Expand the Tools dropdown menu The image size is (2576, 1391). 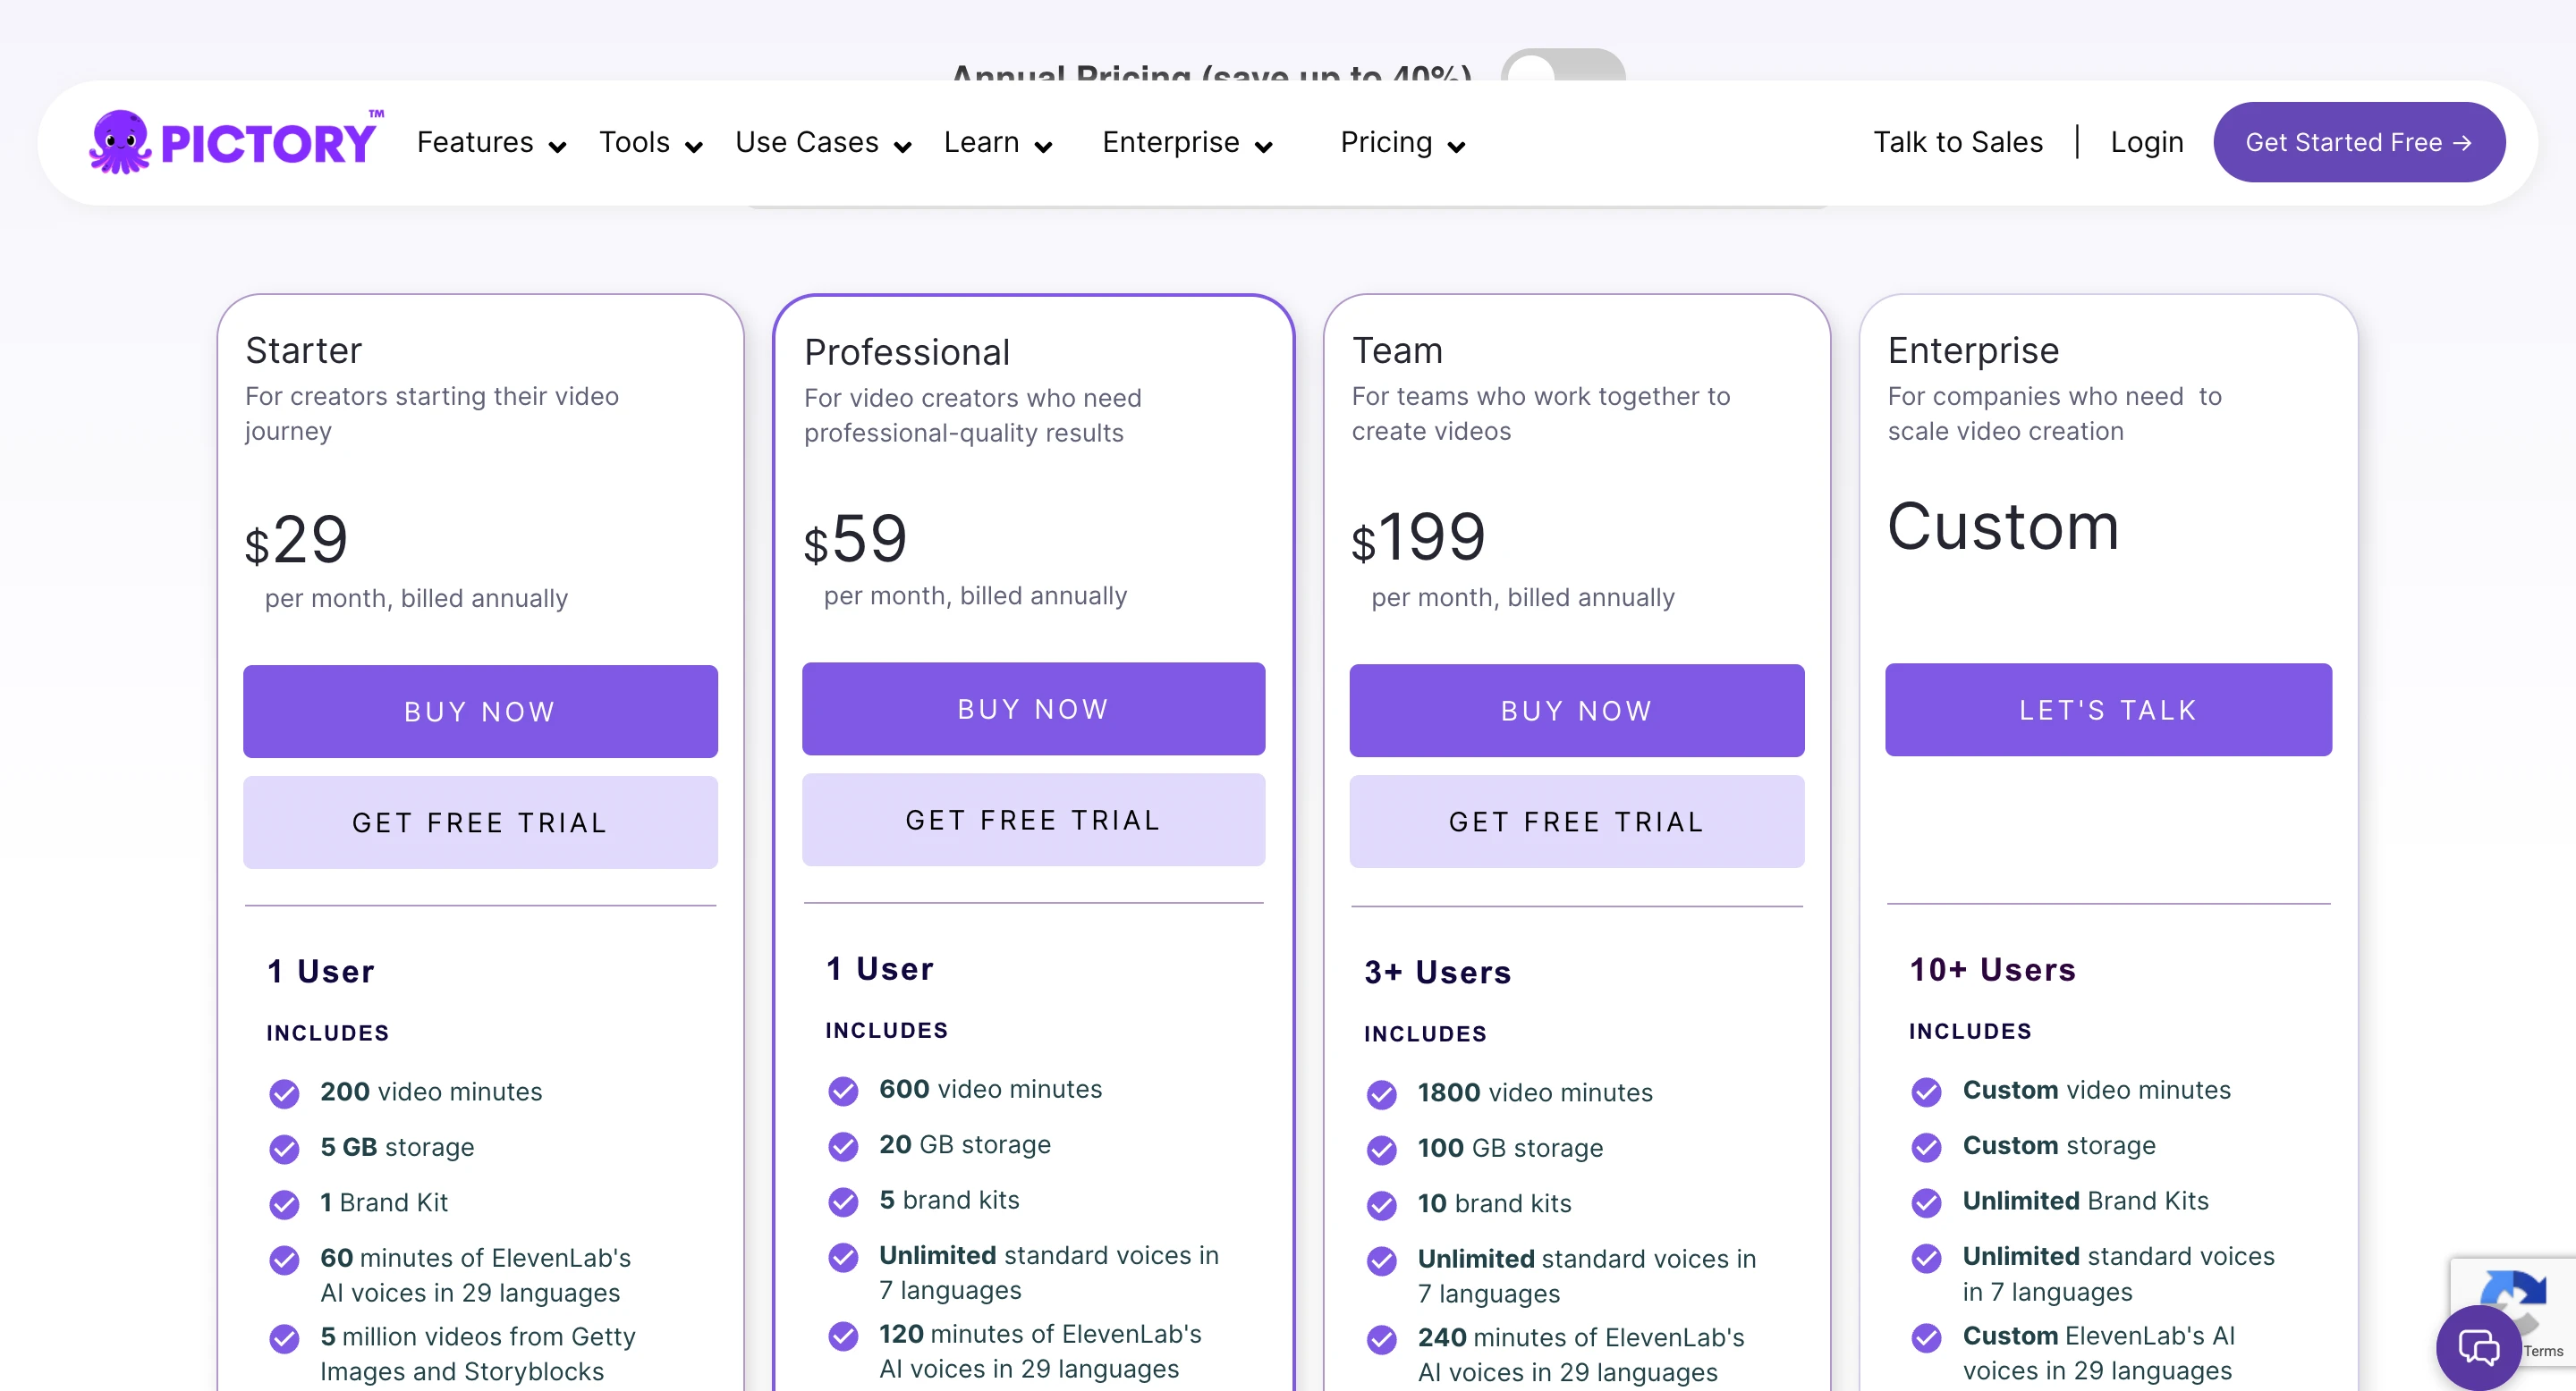[x=651, y=143]
